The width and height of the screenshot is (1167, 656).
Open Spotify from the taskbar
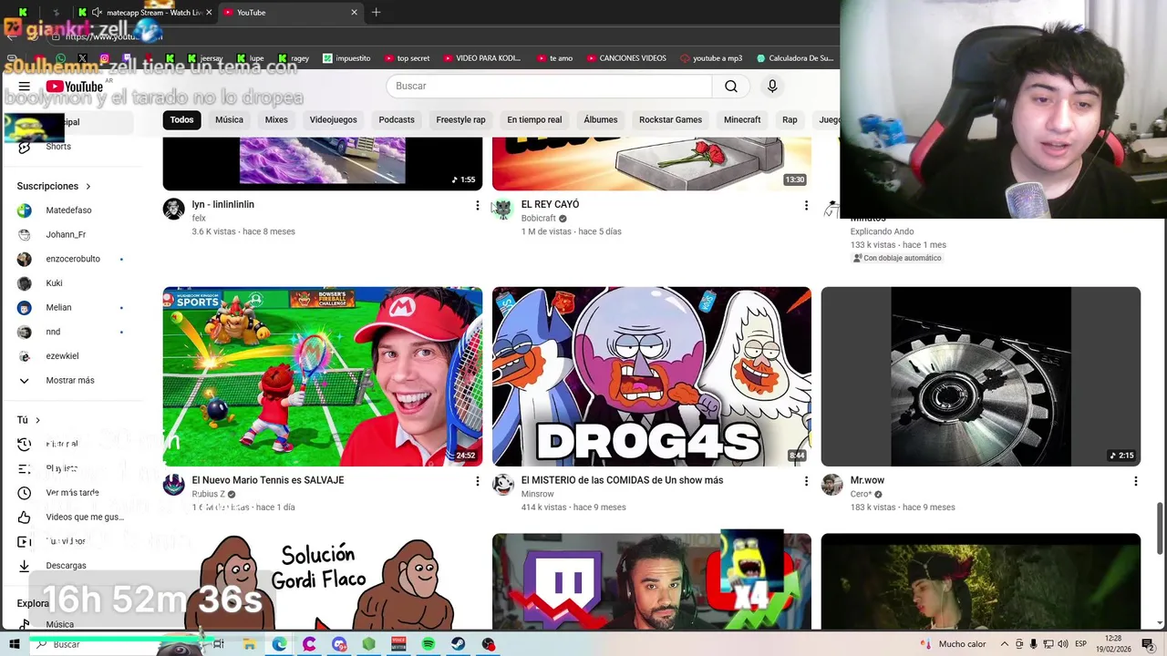point(429,644)
